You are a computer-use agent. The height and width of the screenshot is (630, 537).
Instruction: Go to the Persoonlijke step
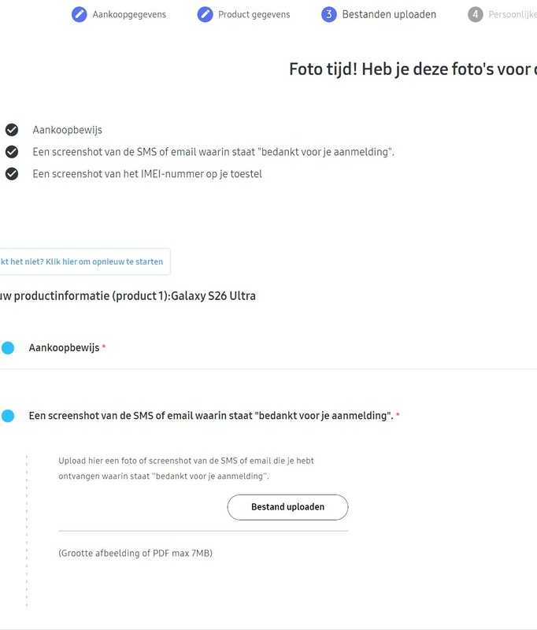coord(512,13)
